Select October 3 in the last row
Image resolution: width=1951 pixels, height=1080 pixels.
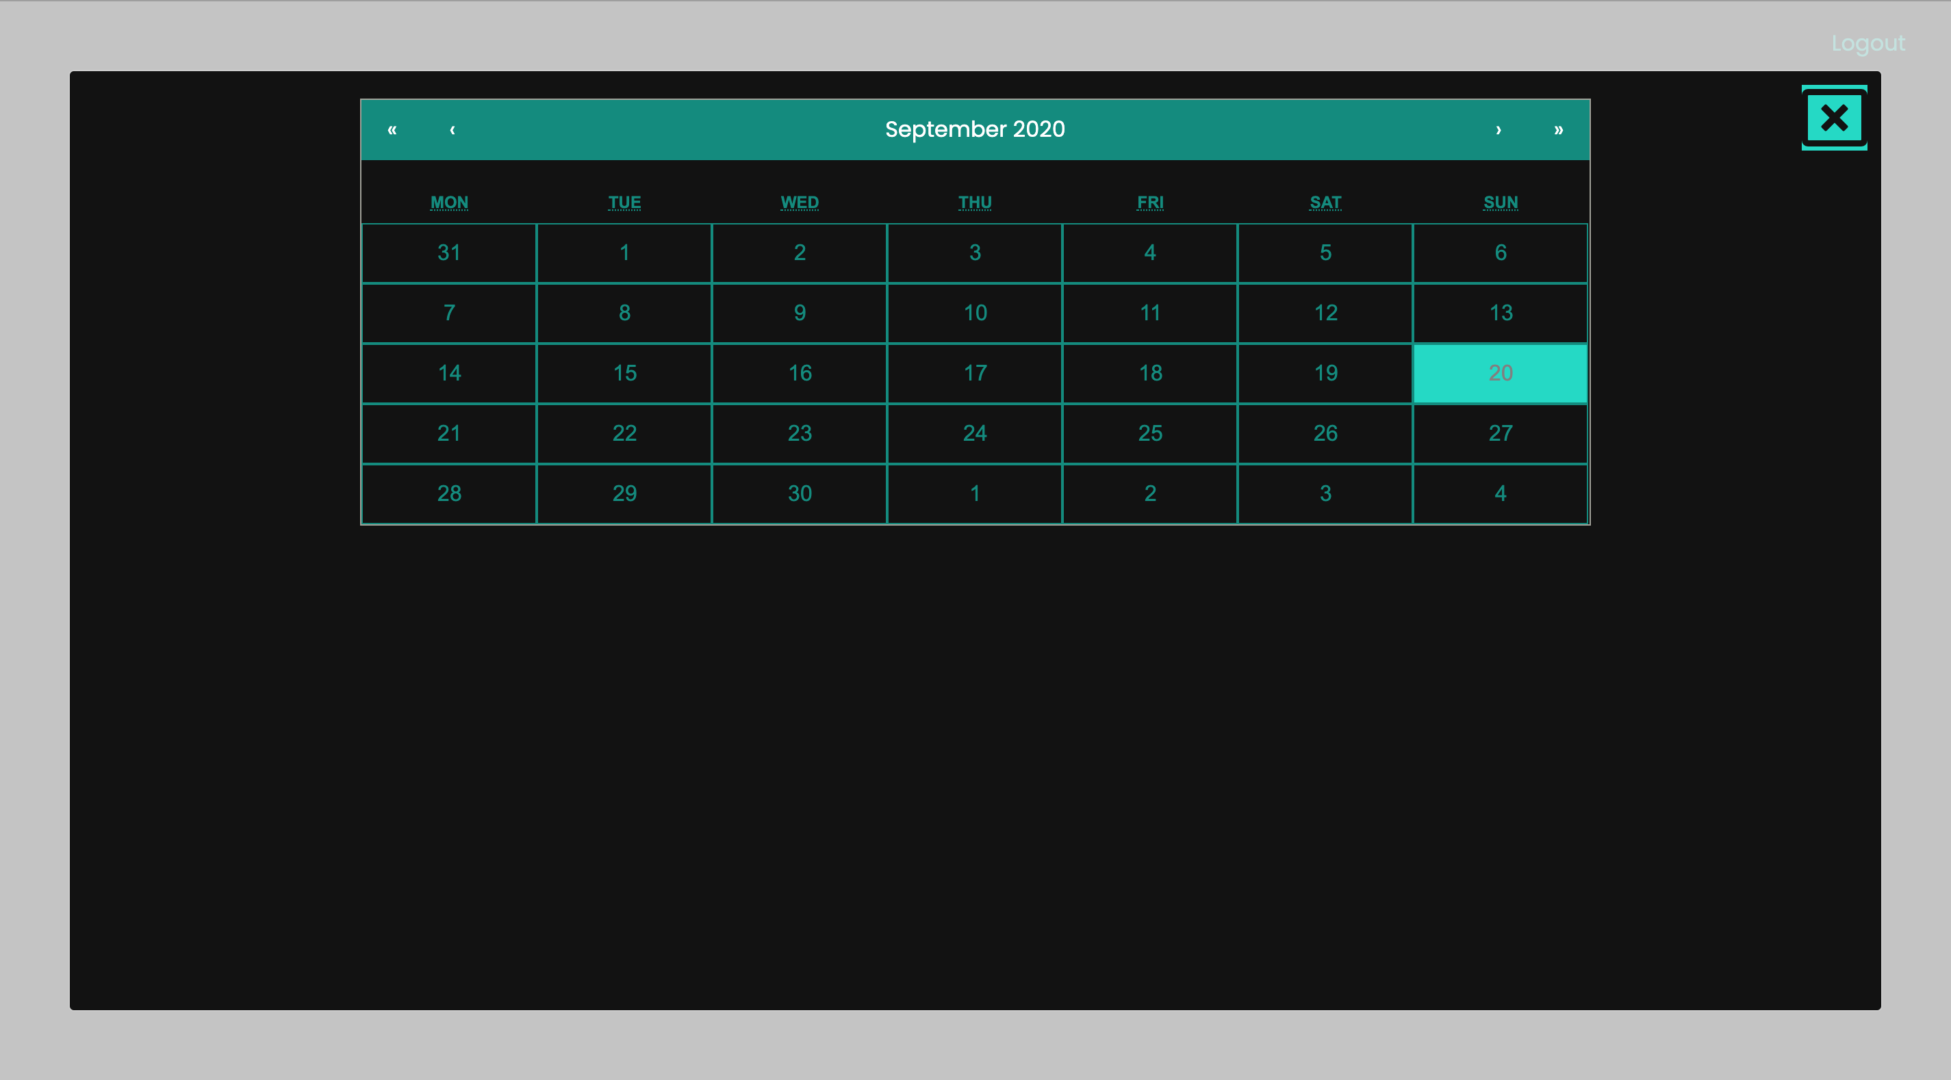[1325, 493]
